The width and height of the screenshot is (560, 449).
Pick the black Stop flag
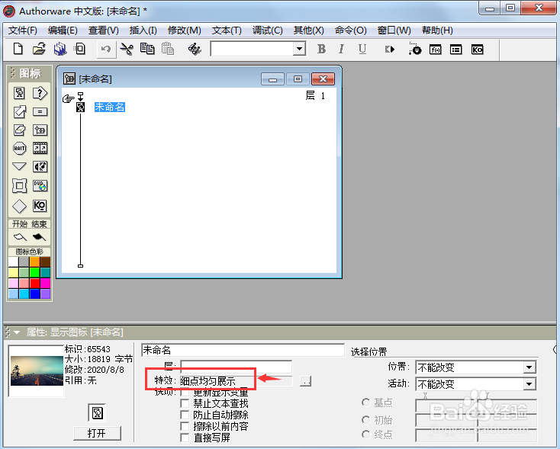tap(39, 237)
